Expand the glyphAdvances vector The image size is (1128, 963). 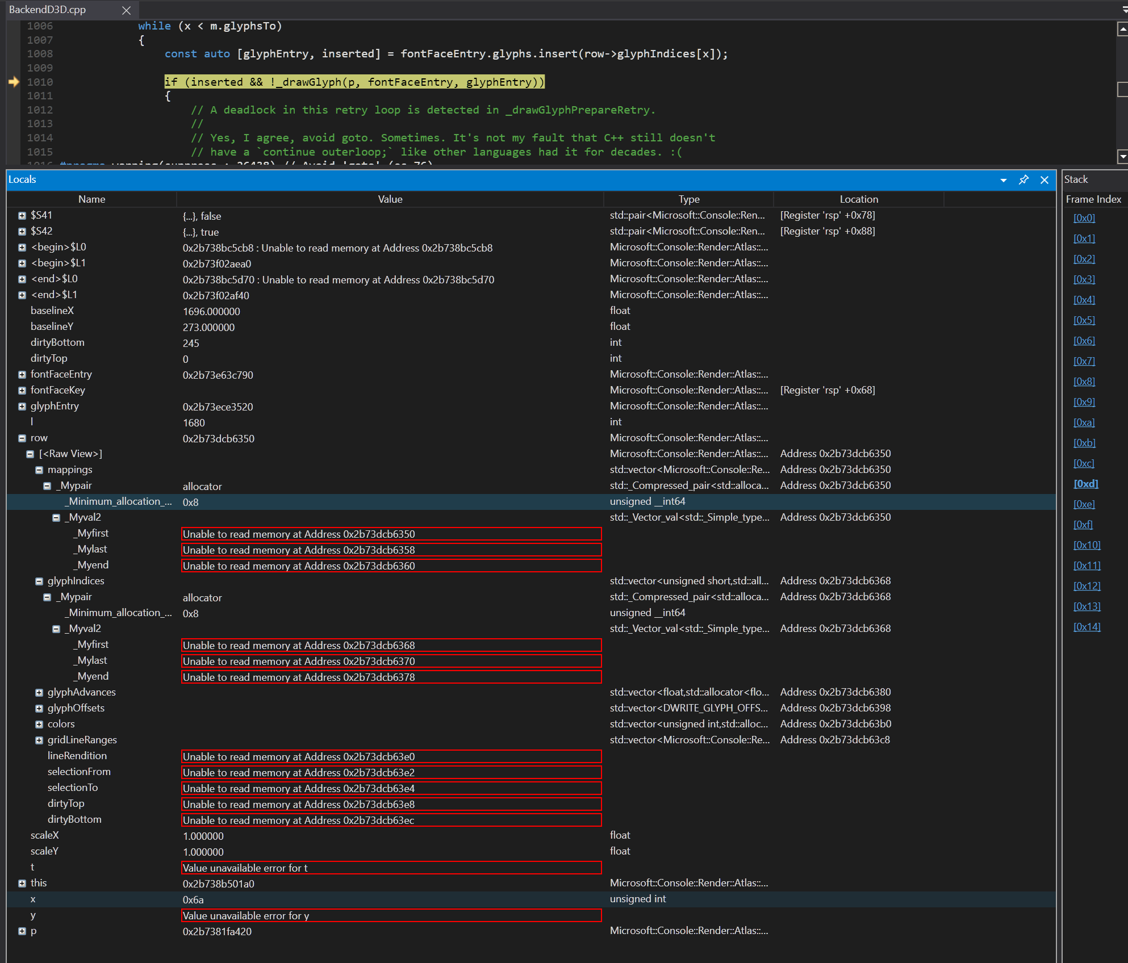[39, 692]
